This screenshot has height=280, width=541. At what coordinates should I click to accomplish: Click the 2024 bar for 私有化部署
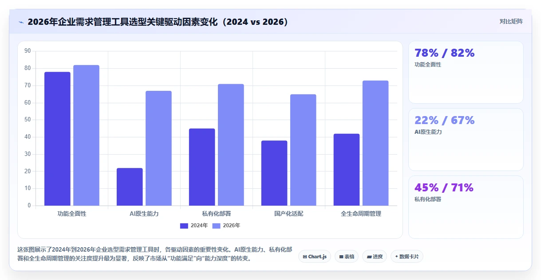[x=202, y=167]
